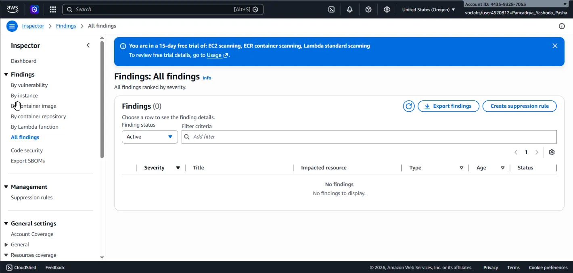Click the sidebar scroll down arrow

coord(102,257)
